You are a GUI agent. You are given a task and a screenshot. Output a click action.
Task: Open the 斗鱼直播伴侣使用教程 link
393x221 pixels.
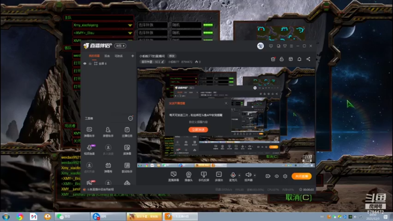point(100,190)
